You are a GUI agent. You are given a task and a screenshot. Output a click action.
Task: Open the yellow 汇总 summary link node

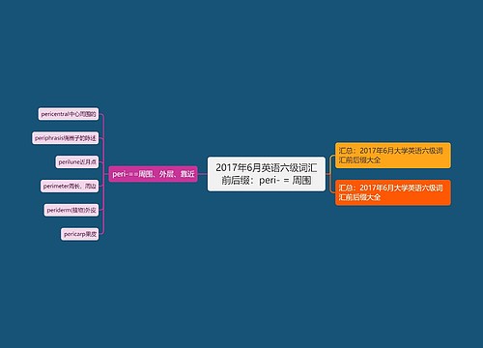click(393, 156)
